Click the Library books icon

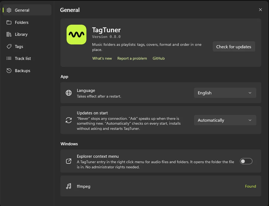9,34
